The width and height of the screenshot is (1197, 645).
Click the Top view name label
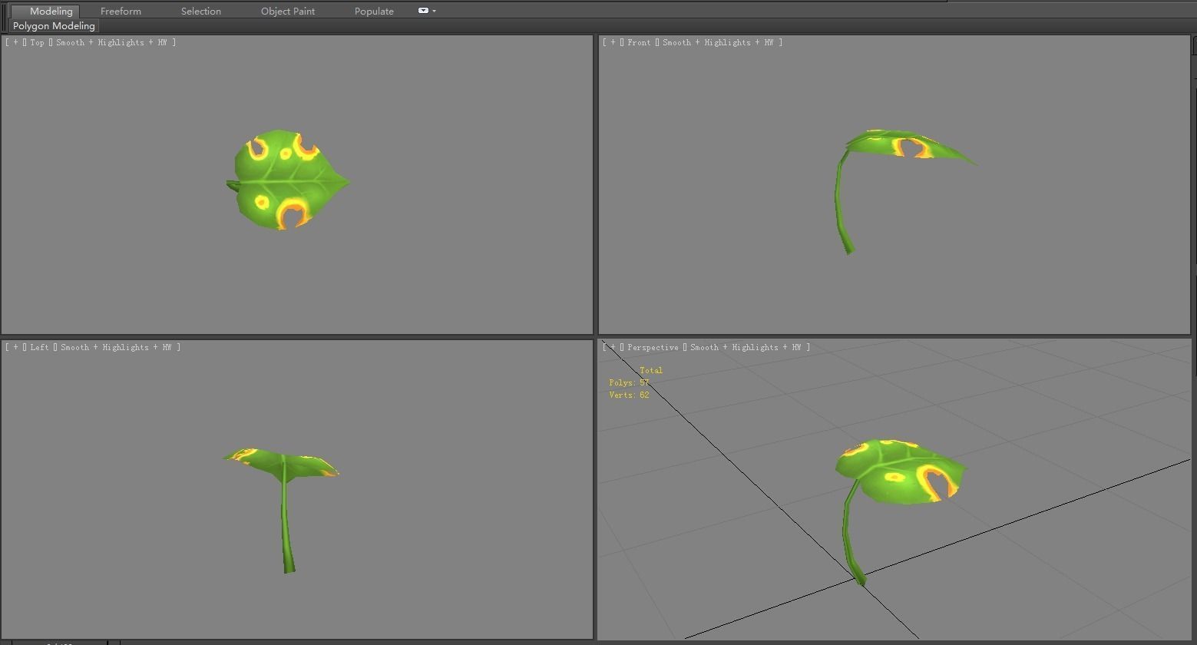pos(37,43)
